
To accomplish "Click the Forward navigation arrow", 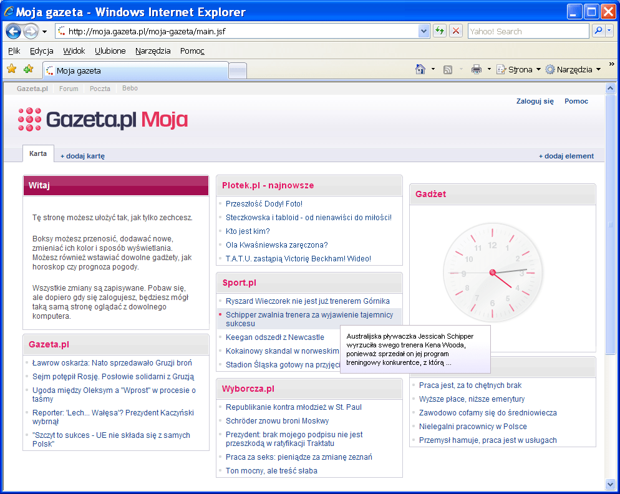I will click(x=31, y=31).
